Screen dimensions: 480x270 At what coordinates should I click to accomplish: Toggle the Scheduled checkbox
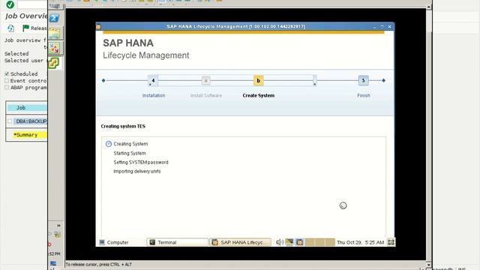(x=7, y=73)
